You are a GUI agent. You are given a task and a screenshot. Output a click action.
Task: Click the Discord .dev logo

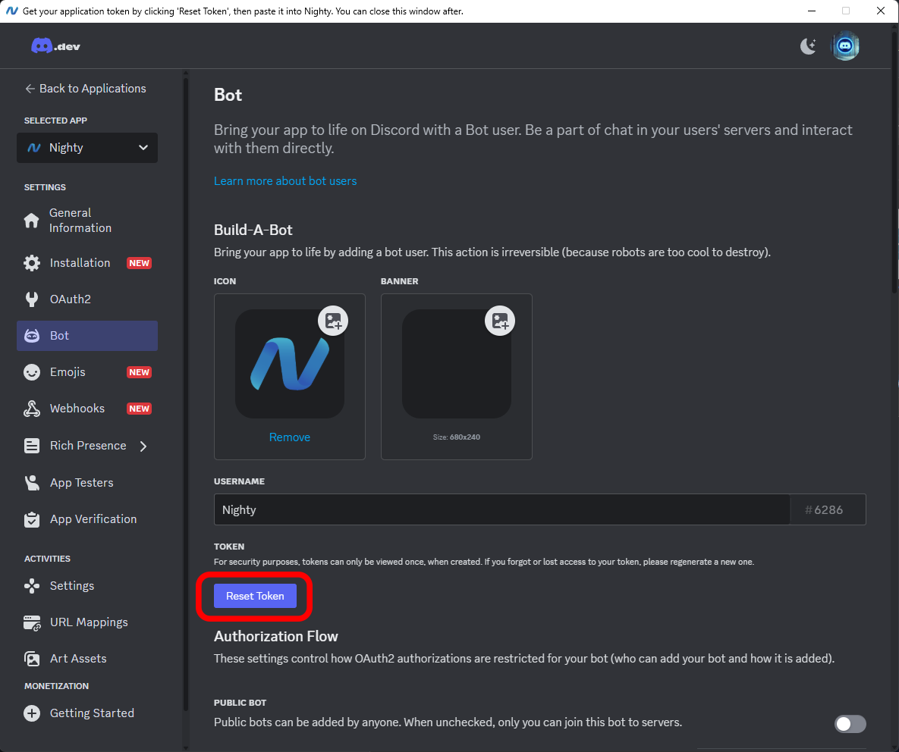(55, 46)
